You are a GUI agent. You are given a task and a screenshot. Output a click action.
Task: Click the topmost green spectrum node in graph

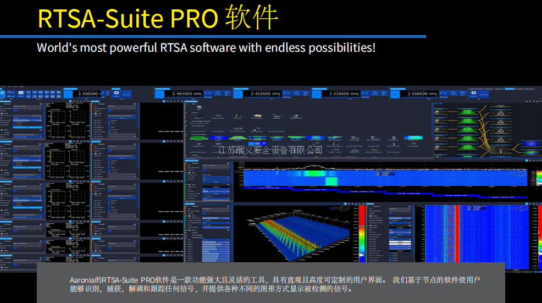coord(467,112)
